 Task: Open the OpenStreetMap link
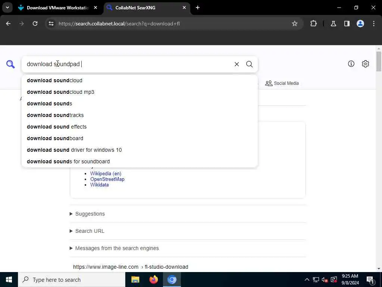point(107,179)
